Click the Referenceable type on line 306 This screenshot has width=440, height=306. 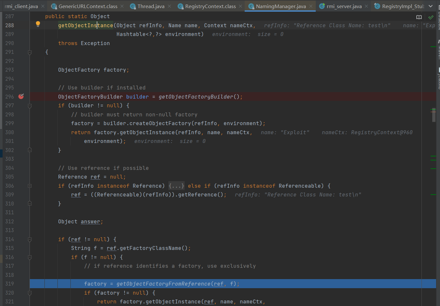point(300,186)
